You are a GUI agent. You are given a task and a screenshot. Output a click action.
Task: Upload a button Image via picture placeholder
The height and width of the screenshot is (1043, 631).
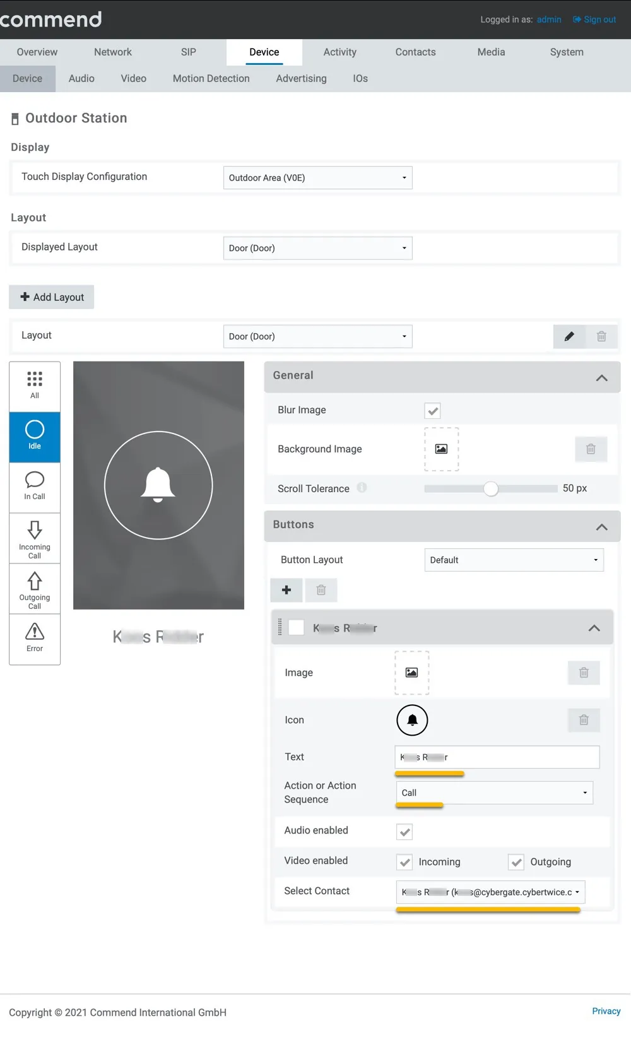[411, 673]
